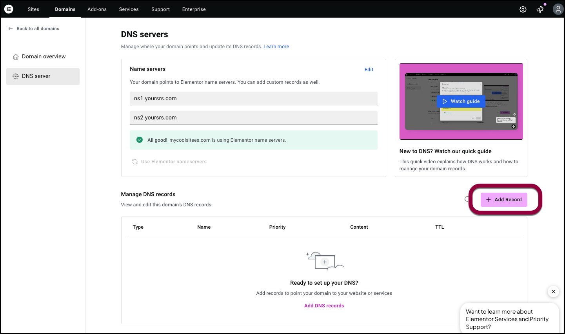
Task: Click the Elementor logo icon
Action: (x=9, y=9)
